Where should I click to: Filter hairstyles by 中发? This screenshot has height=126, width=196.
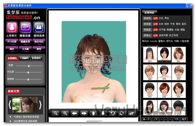172,24
